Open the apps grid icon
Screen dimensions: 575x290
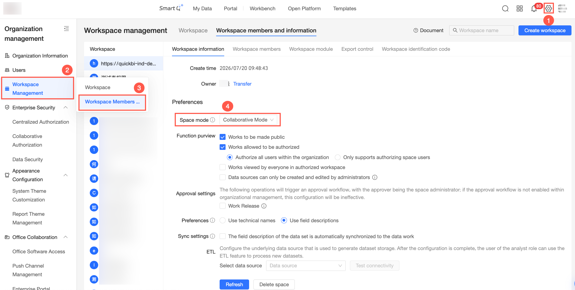pos(520,9)
